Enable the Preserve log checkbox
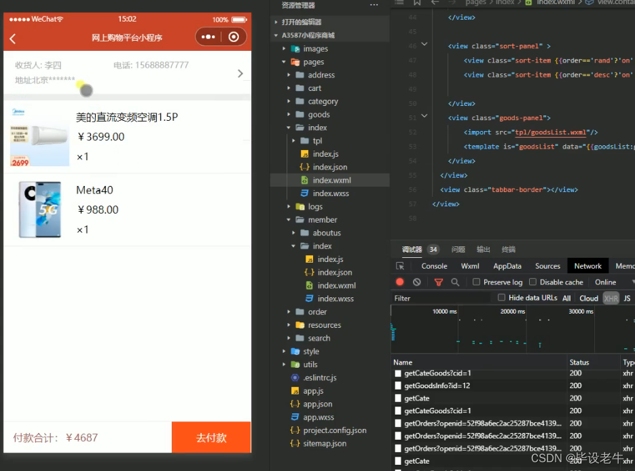 pyautogui.click(x=476, y=282)
